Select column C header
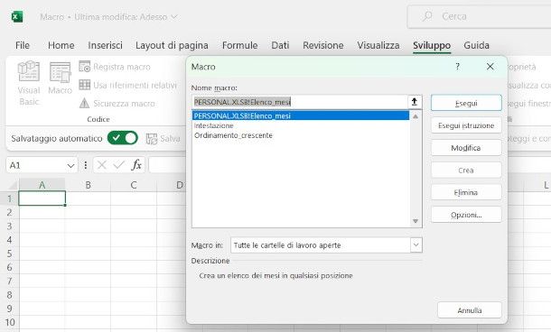The height and width of the screenshot is (332, 551). 134,185
